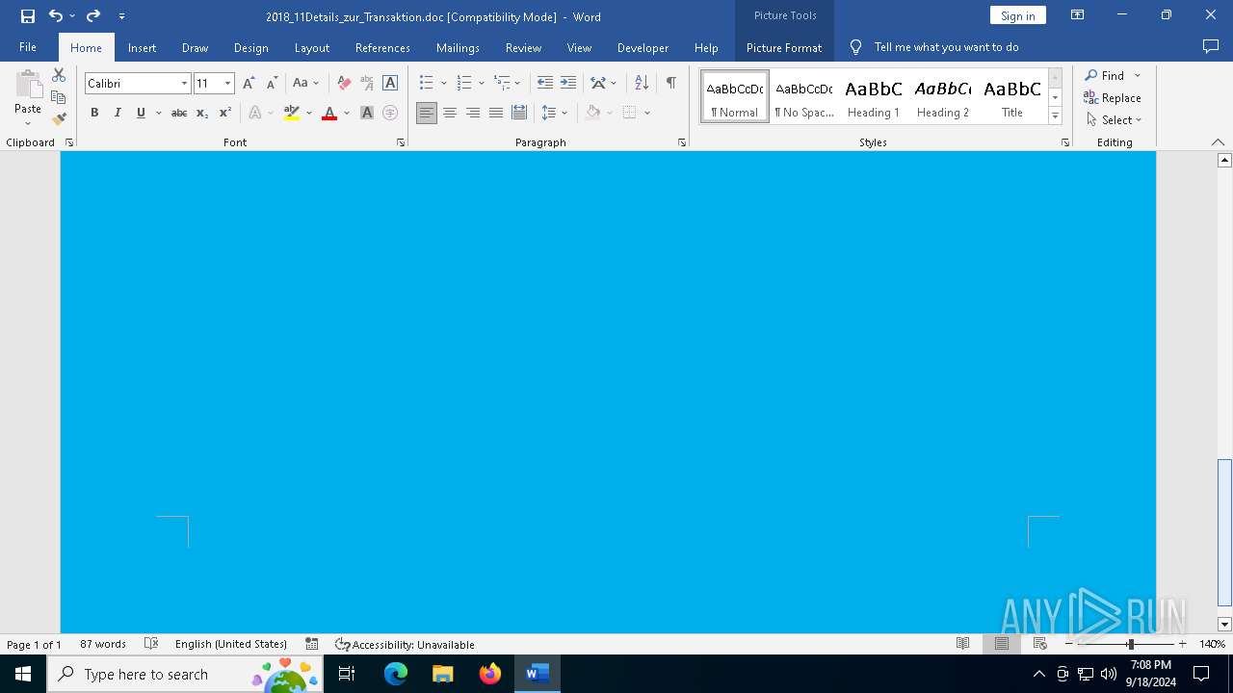1233x693 pixels.
Task: Copy selection with the Copy icon
Action: click(x=59, y=97)
